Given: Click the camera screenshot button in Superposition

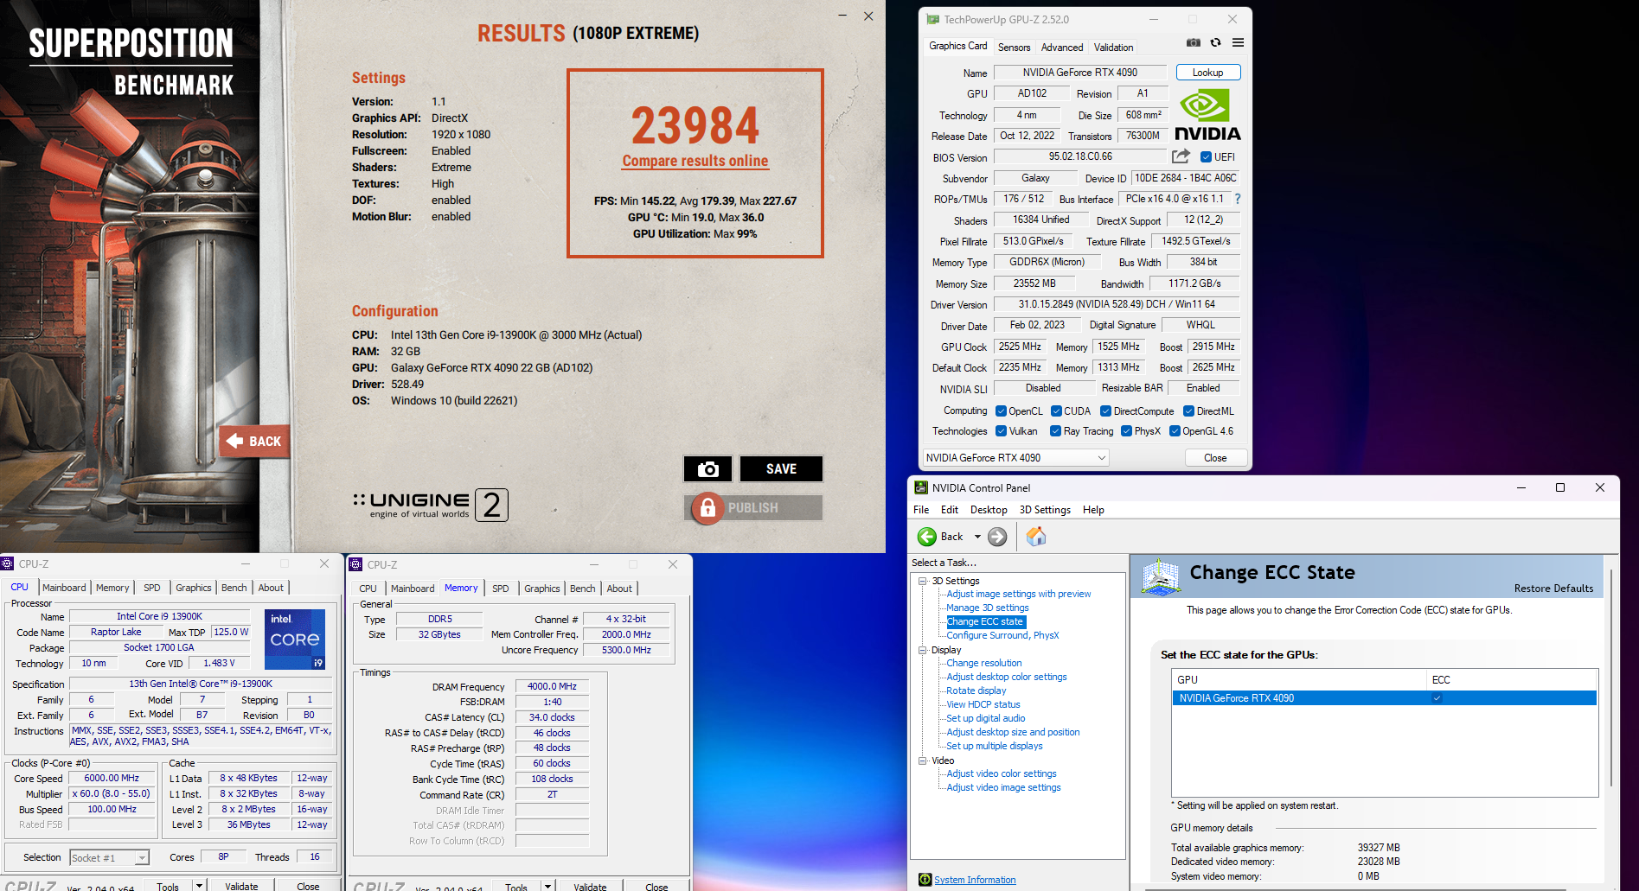Looking at the screenshot, I should (x=707, y=468).
